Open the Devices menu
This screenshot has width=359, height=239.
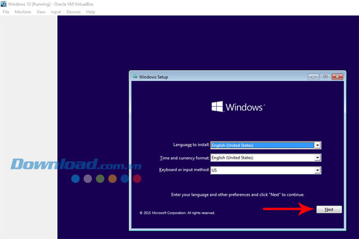[73, 12]
